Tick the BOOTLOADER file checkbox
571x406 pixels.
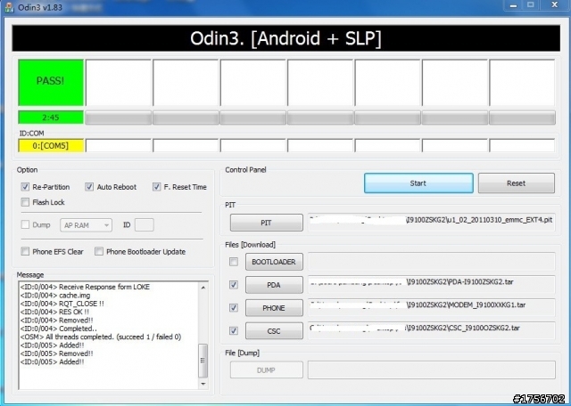click(234, 262)
